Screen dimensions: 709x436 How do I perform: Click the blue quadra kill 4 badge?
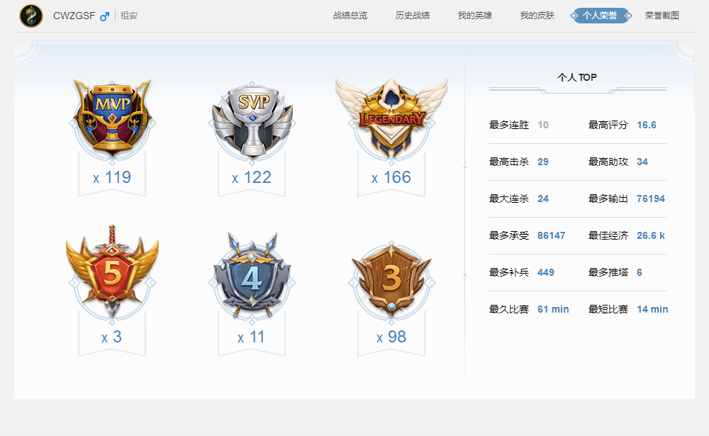click(252, 275)
